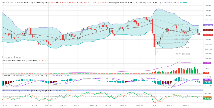This screenshot has height=108, width=214.
Task: Select the 32.927 middle band price tag
Action: 209,30
